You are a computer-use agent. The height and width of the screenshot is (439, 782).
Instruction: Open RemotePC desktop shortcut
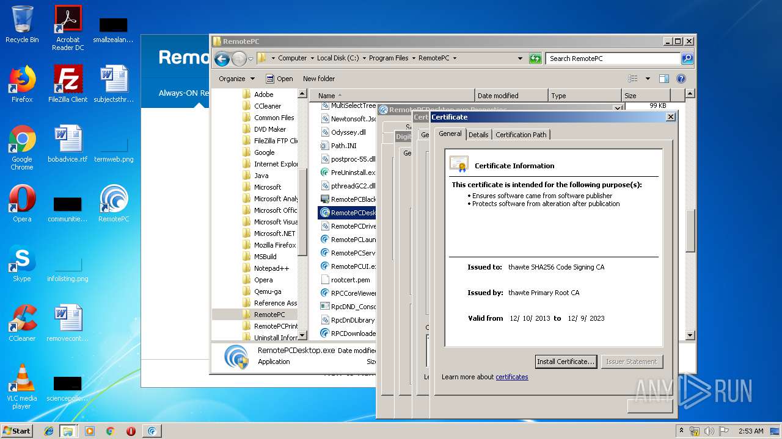pos(114,204)
